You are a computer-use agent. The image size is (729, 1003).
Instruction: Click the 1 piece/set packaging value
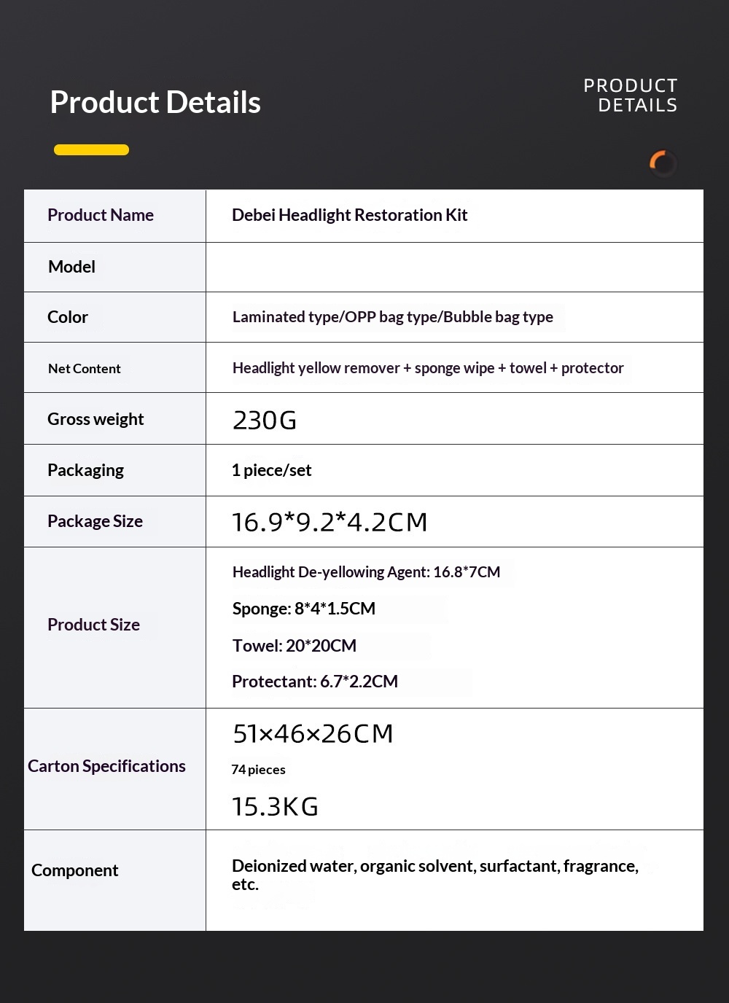[x=271, y=470]
